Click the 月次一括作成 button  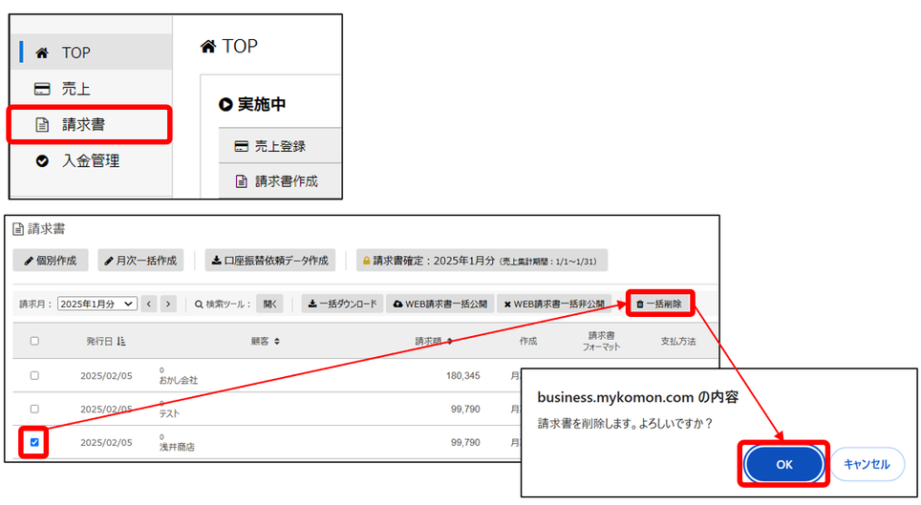click(140, 261)
